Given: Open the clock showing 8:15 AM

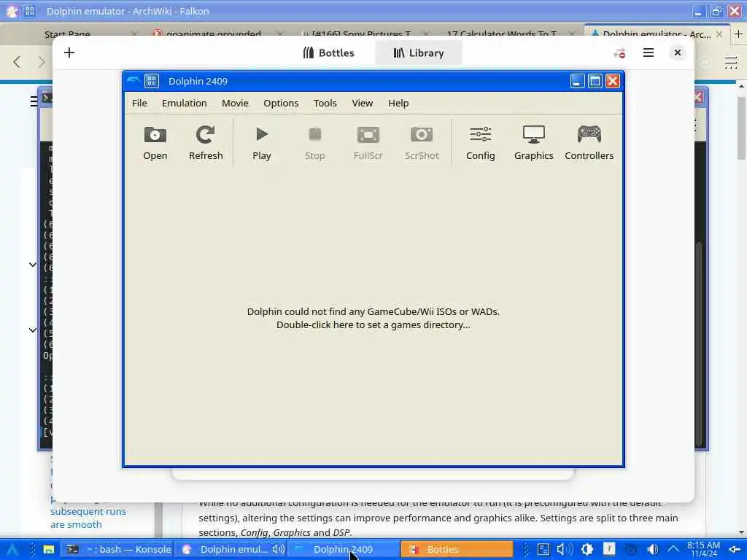Looking at the screenshot, I should 703,549.
